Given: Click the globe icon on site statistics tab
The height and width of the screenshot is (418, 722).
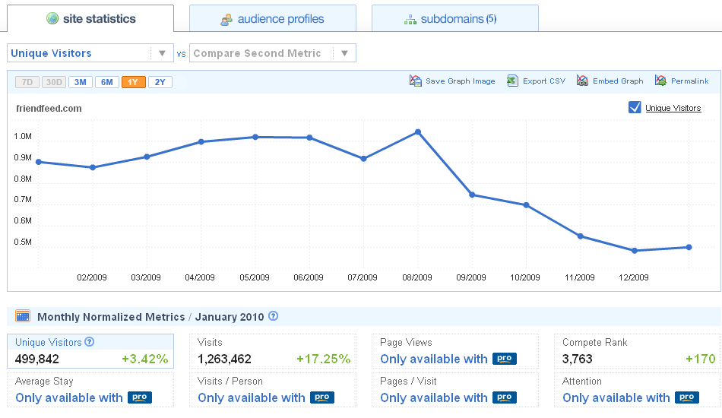Looking at the screenshot, I should click(52, 18).
